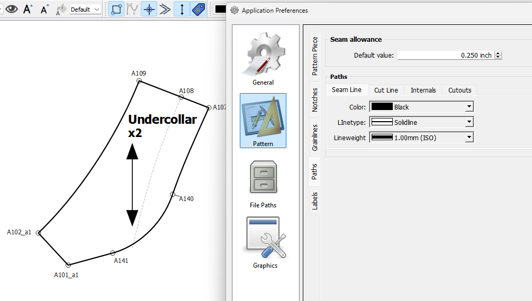Toggle the blue label tag icon
532x301 pixels.
199,9
